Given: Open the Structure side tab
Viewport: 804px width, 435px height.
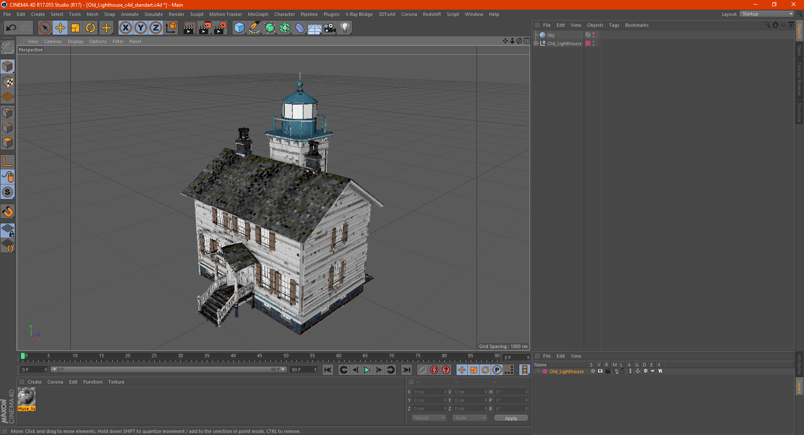Looking at the screenshot, I should click(x=799, y=112).
